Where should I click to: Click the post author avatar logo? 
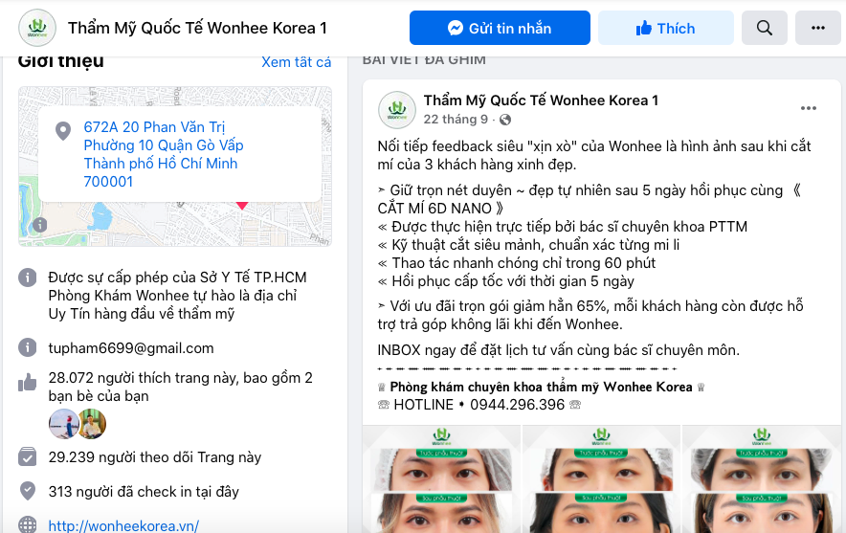click(x=397, y=110)
